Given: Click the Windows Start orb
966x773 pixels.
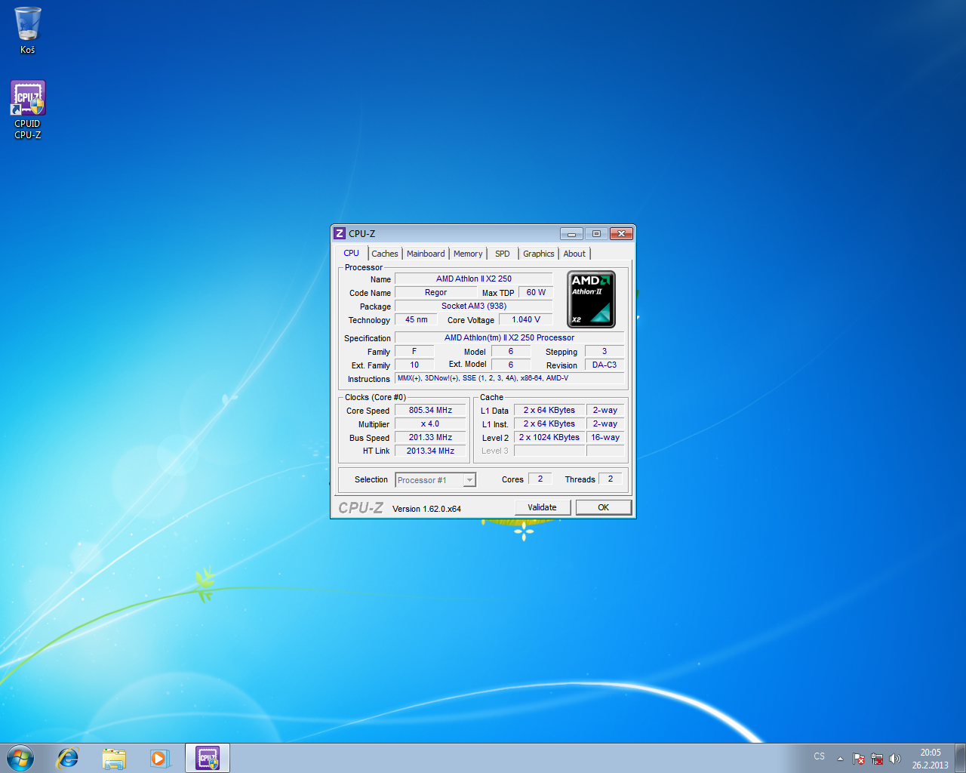Looking at the screenshot, I should coord(20,758).
